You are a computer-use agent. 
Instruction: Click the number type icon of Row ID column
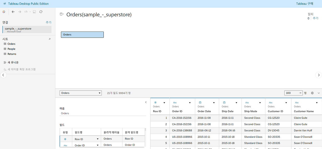(155, 103)
